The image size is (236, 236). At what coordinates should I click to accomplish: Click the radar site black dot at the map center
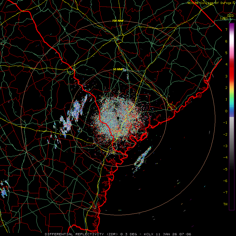[118, 118]
